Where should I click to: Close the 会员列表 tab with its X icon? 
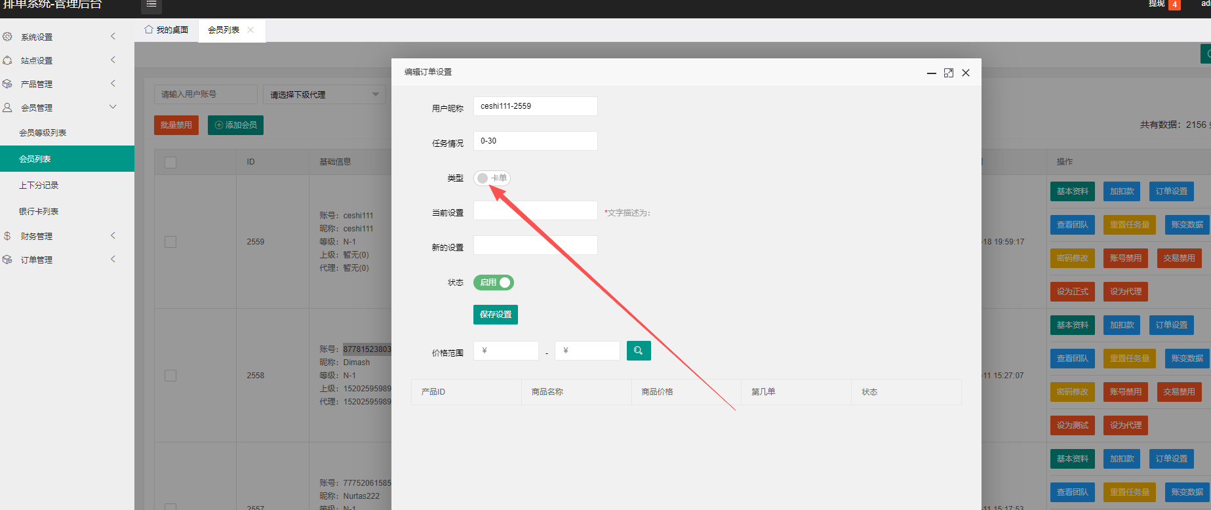[x=250, y=30]
